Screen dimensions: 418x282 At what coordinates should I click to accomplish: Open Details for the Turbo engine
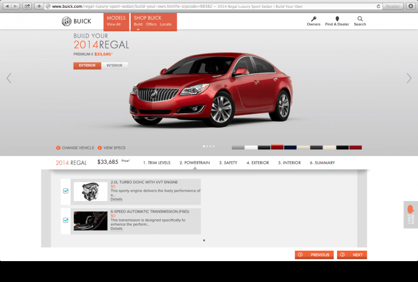coord(117,199)
